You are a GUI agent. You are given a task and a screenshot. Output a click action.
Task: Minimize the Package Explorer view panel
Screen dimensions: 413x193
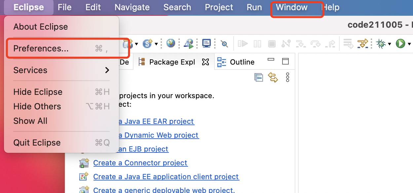point(271,60)
